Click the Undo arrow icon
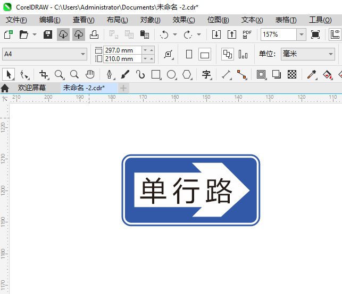The height and width of the screenshot is (294, 342). pyautogui.click(x=164, y=34)
